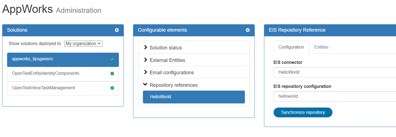Screen dimensions: 396x137
Task: Click the External Entities chevron arrow
Action: (x=146, y=60)
